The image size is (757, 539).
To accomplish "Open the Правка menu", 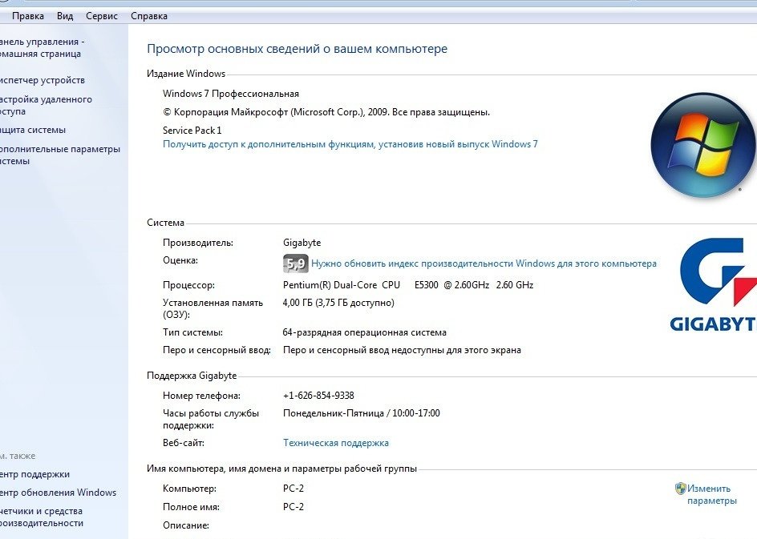I will (27, 16).
